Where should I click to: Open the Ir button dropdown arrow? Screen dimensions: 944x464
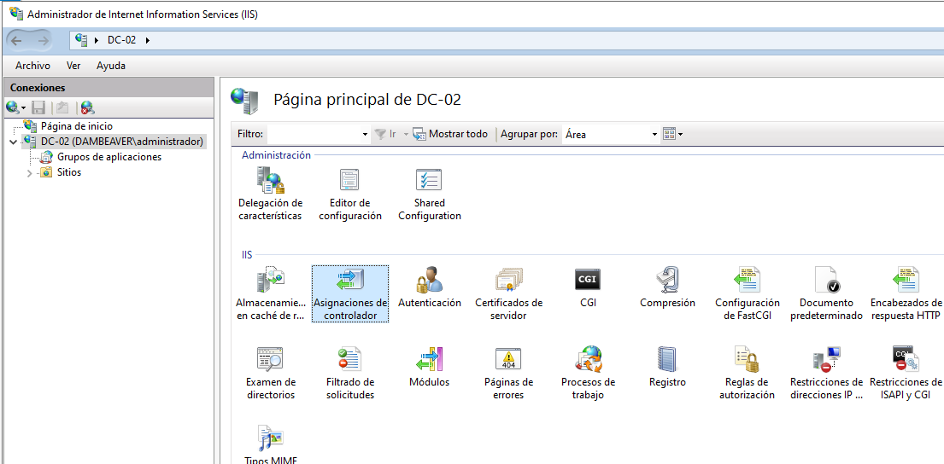pos(406,134)
